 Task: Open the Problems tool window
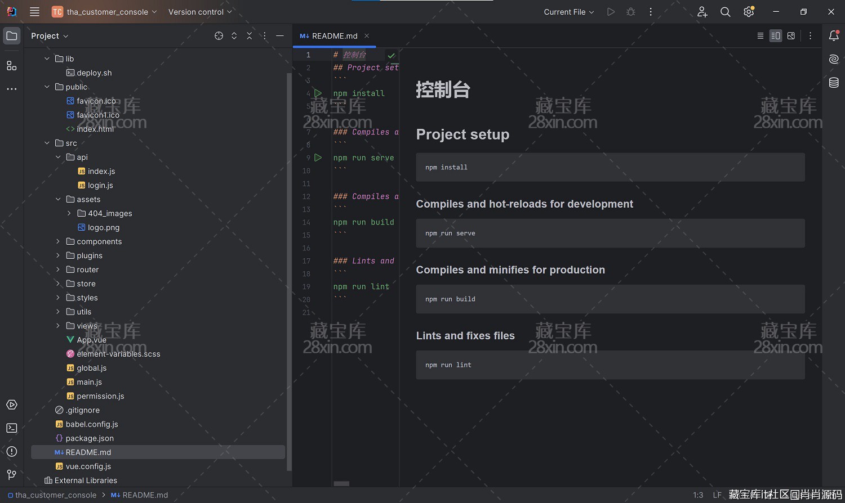coord(12,452)
